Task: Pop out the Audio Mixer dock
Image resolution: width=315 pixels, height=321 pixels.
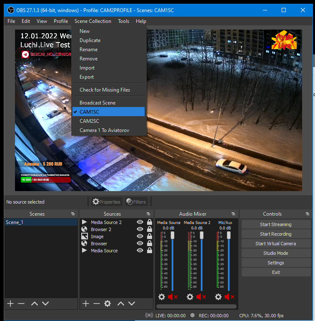Action: (x=233, y=214)
